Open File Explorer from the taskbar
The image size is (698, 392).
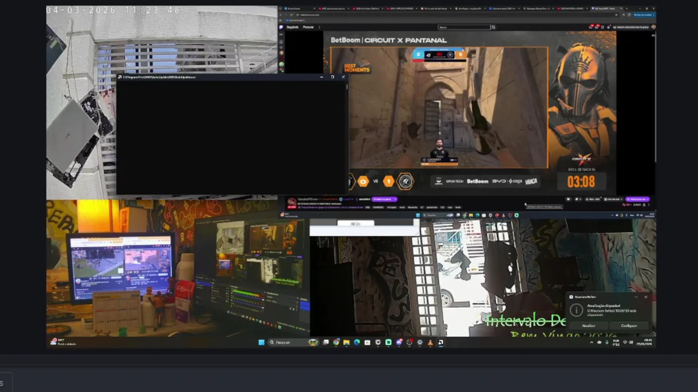tap(346, 342)
